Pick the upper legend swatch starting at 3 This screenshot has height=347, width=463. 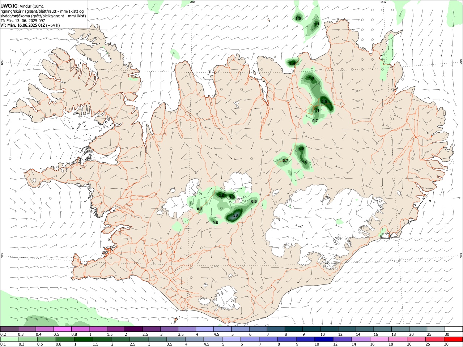169,329
